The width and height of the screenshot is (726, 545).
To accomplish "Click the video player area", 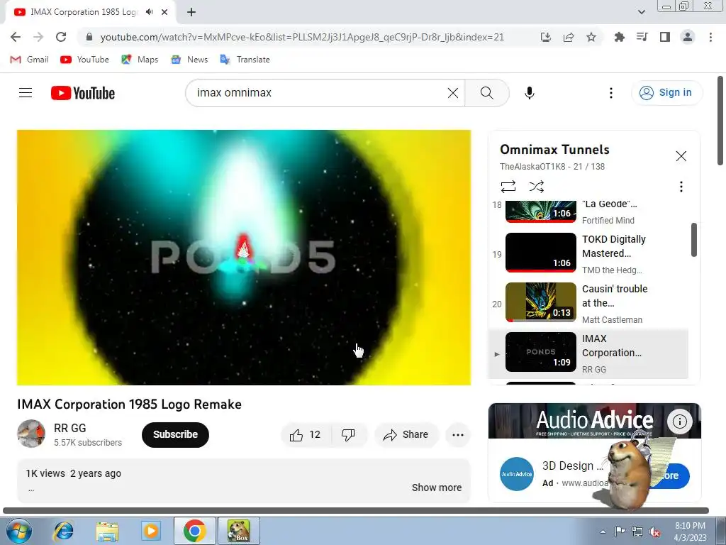I will pyautogui.click(x=244, y=257).
